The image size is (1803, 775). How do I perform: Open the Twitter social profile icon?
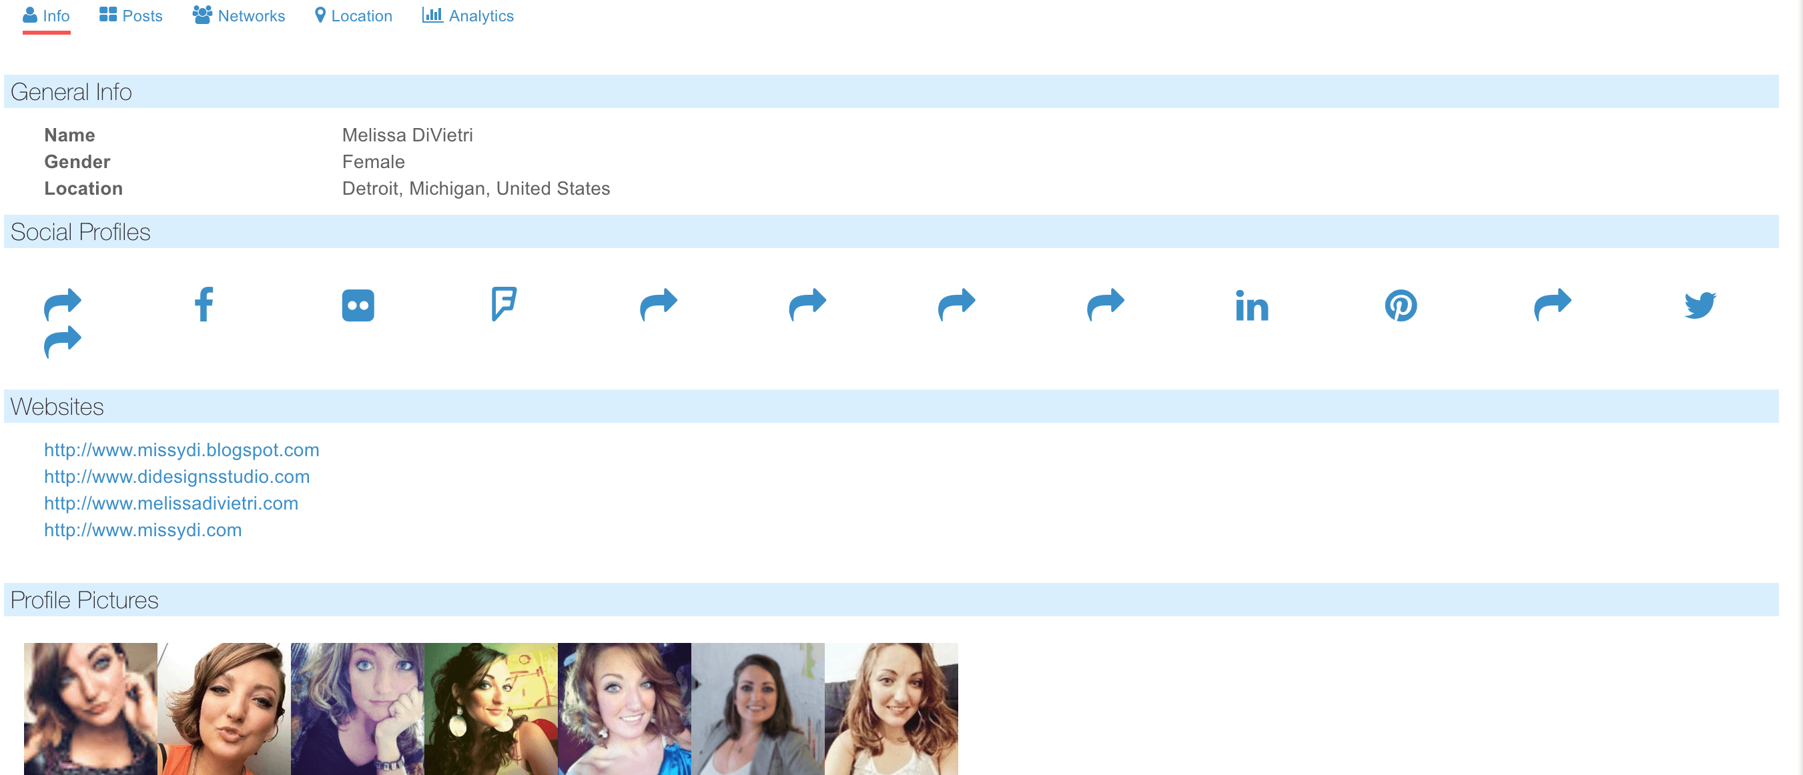[x=1700, y=305]
